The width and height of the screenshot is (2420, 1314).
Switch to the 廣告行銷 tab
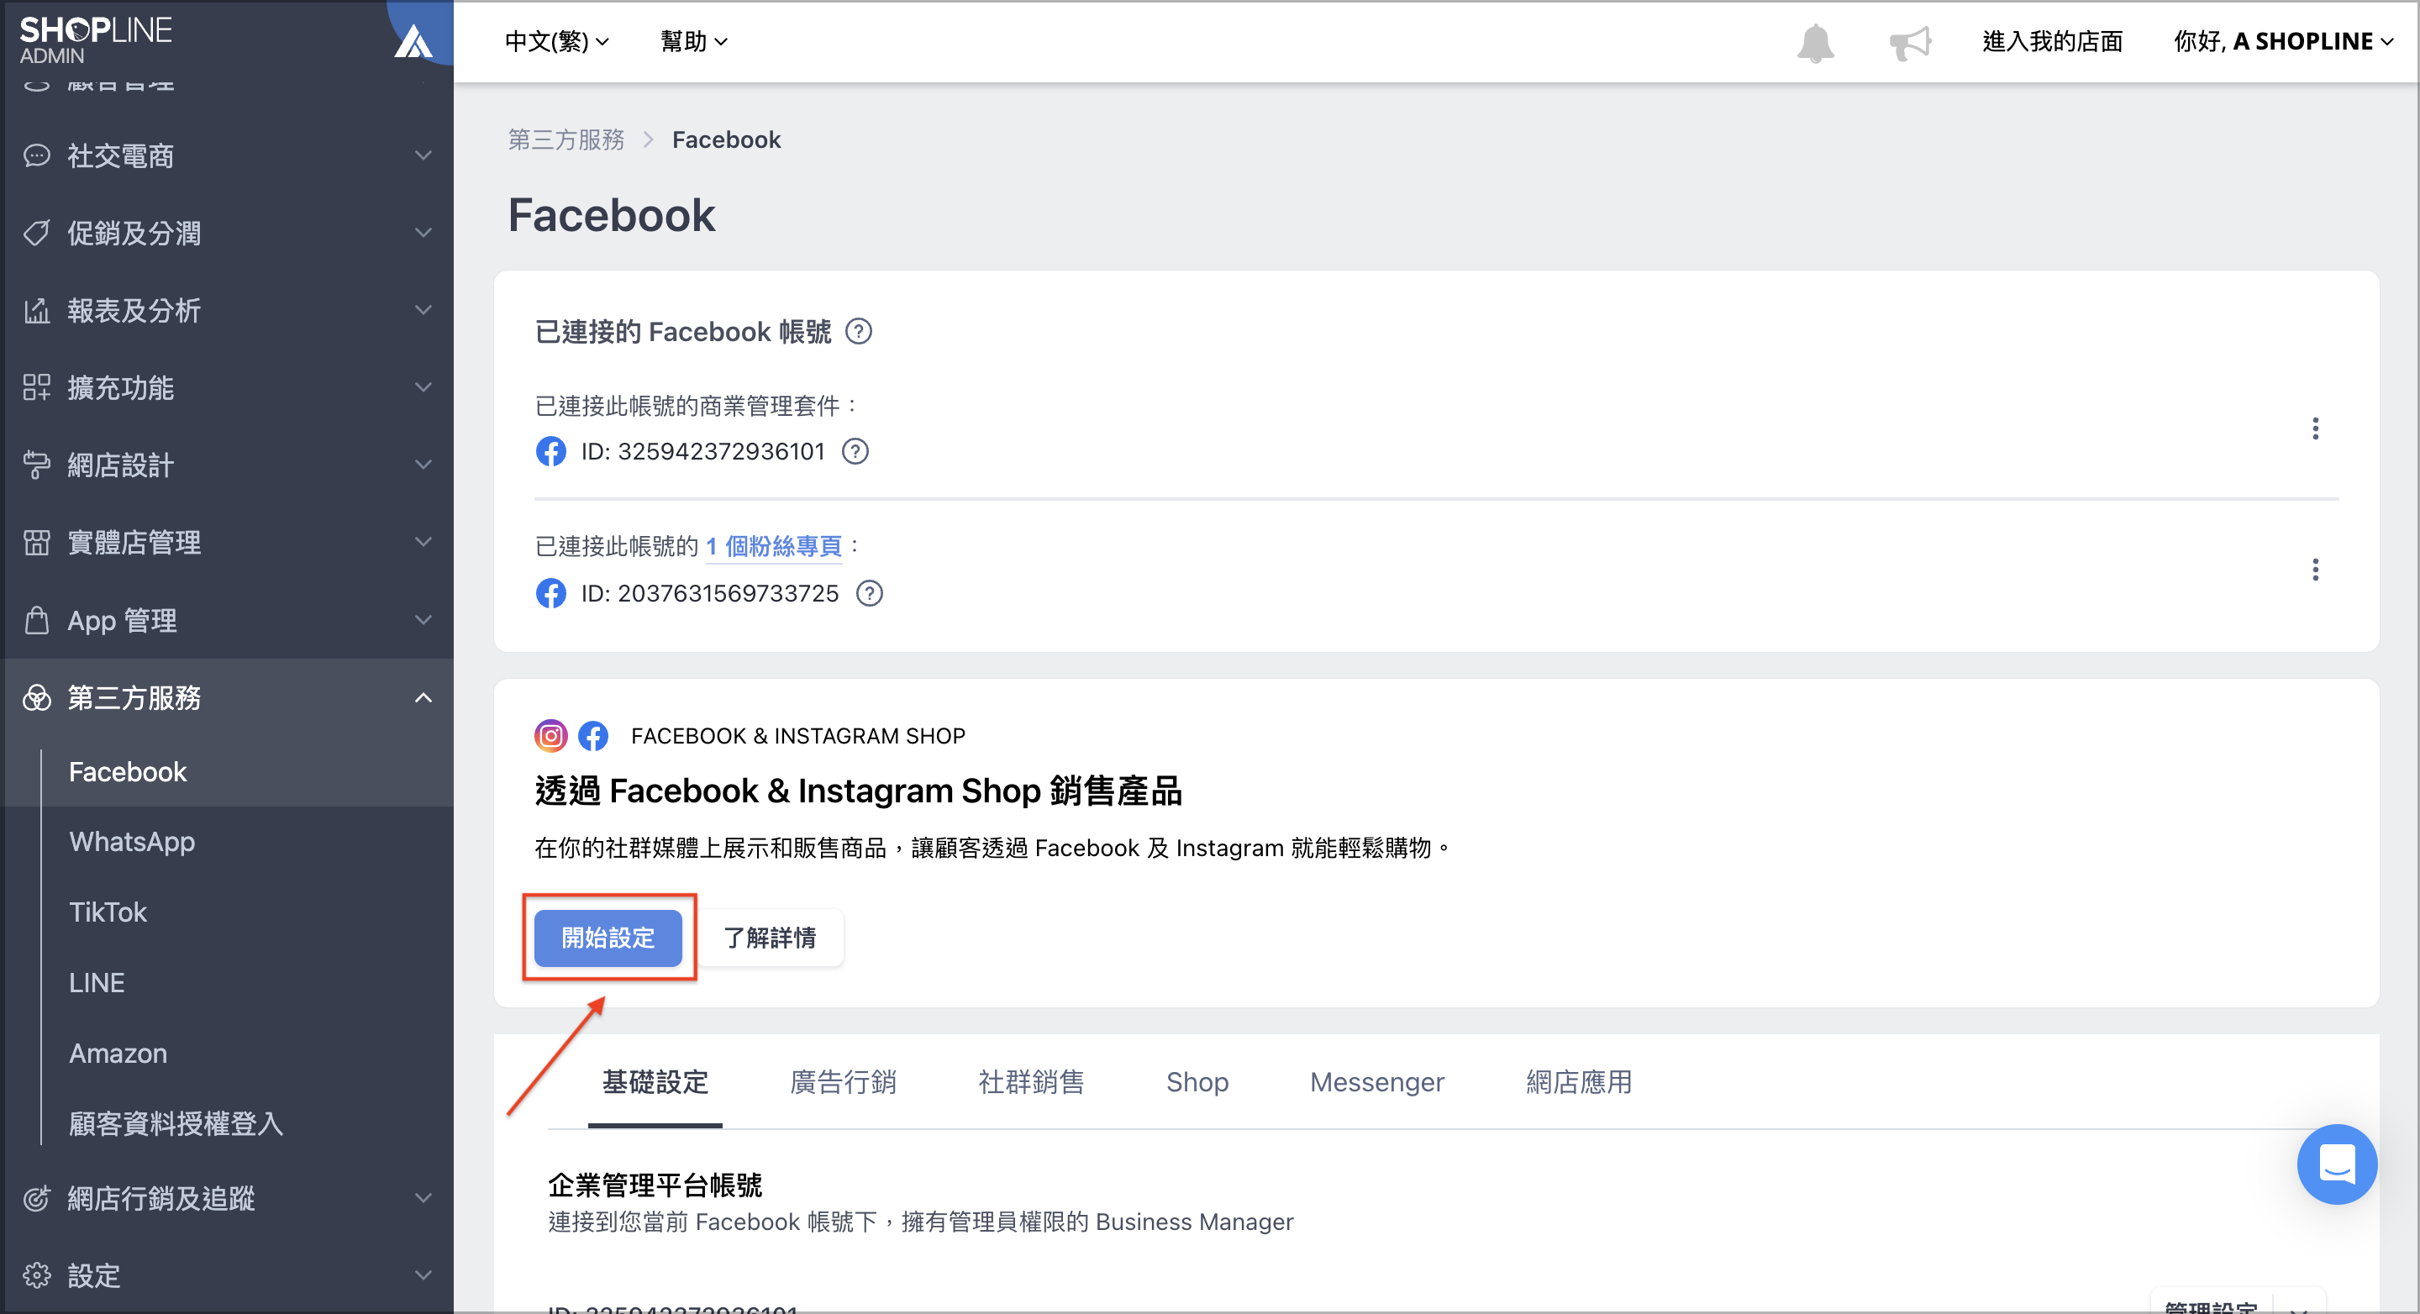click(x=843, y=1082)
